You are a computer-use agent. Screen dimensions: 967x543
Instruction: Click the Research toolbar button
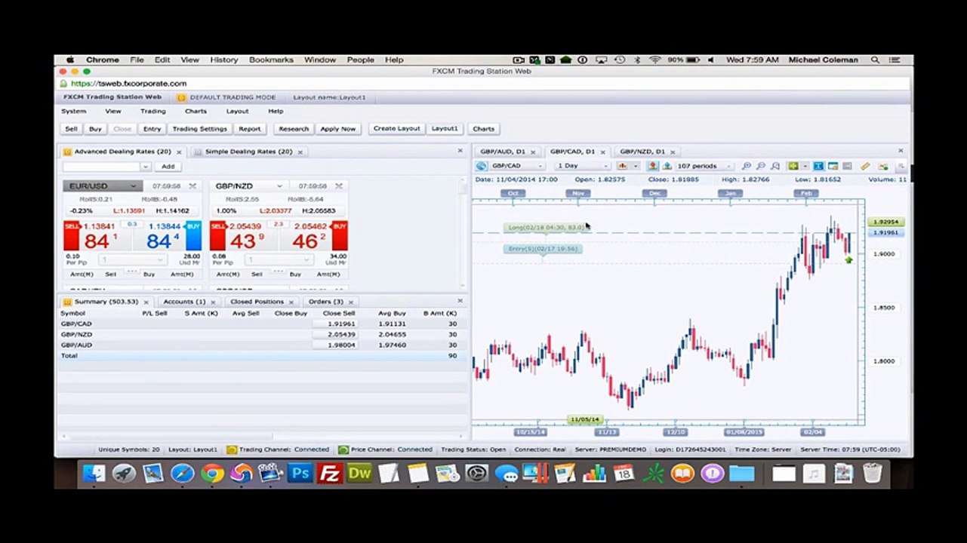[294, 129]
